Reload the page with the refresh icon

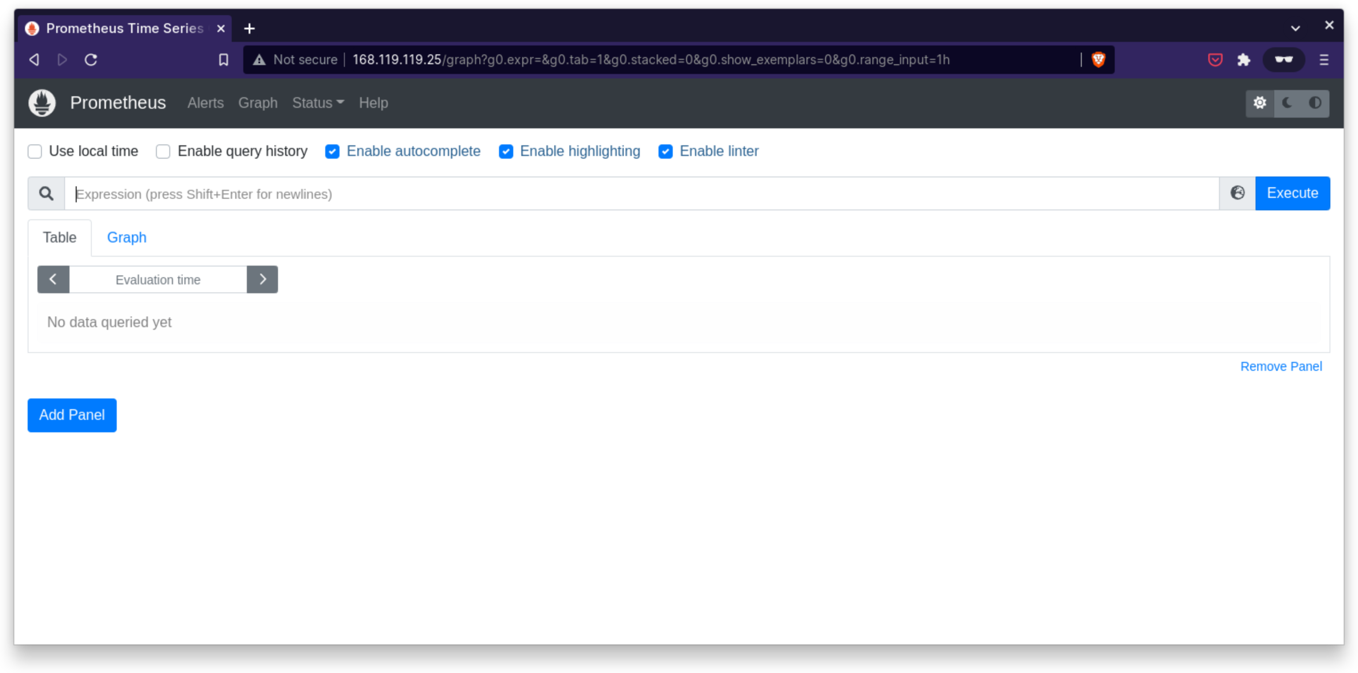91,60
